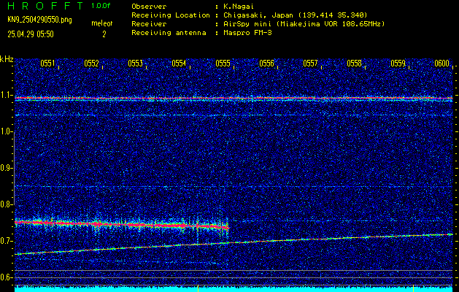This screenshot has width=459, height=292.
Task: Click the 0558 time marker
Action: point(354,64)
